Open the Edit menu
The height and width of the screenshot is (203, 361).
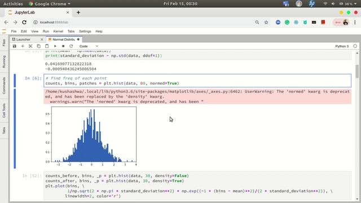tap(24, 32)
